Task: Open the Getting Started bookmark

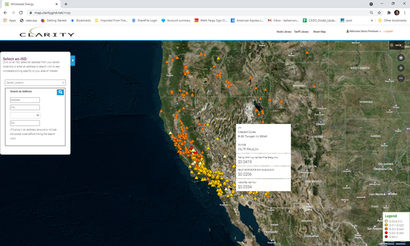Action: [x=54, y=20]
